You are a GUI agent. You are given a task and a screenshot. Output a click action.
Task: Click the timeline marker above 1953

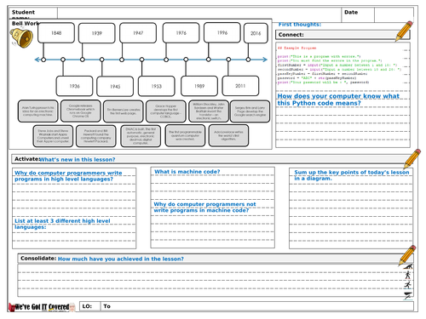[141, 60]
